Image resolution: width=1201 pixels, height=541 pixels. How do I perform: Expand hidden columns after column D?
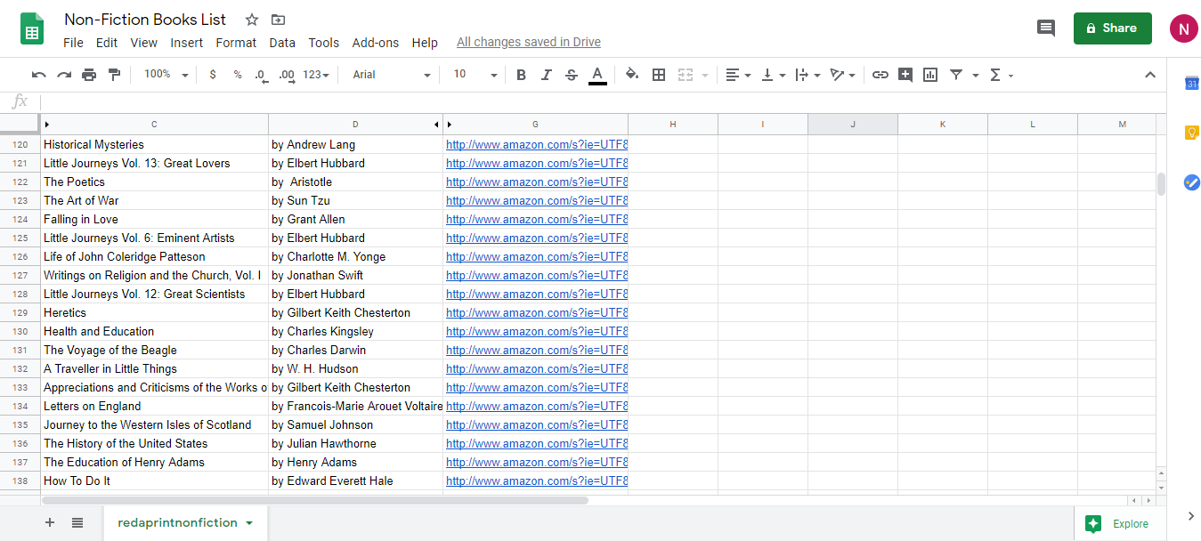[436, 125]
